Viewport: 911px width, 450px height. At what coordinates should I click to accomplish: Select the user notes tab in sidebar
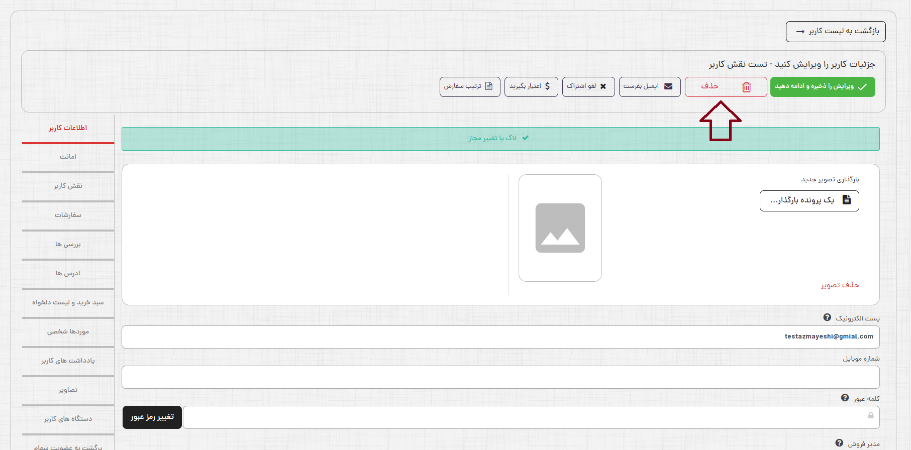click(x=68, y=361)
